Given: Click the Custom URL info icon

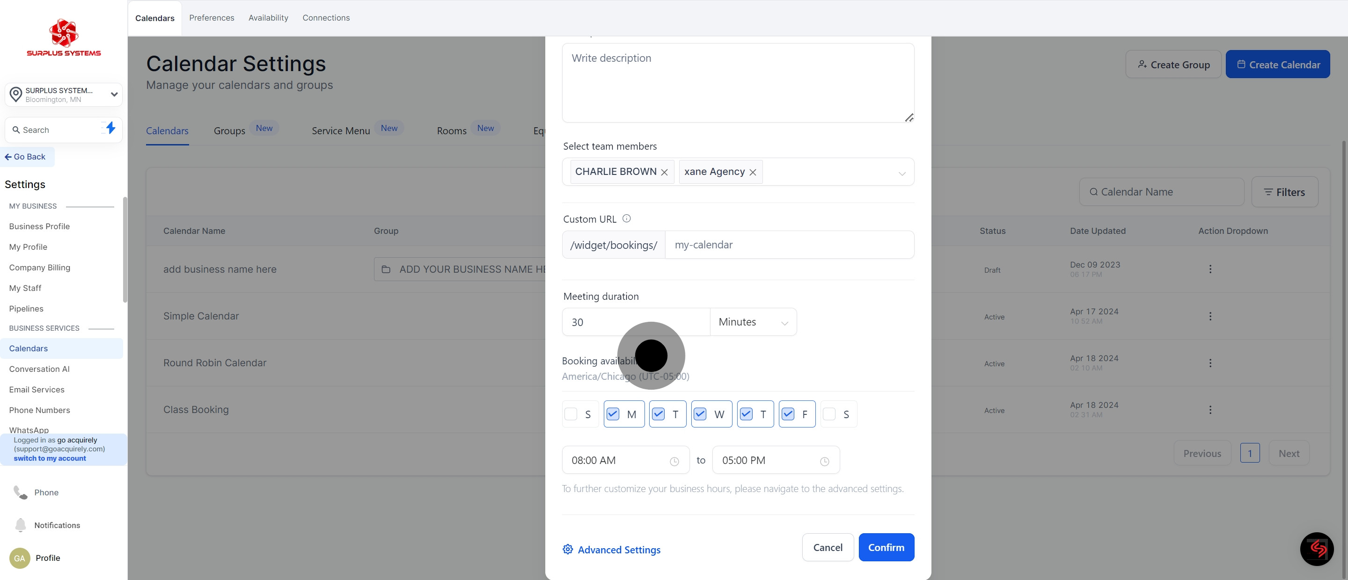Looking at the screenshot, I should pyautogui.click(x=626, y=218).
